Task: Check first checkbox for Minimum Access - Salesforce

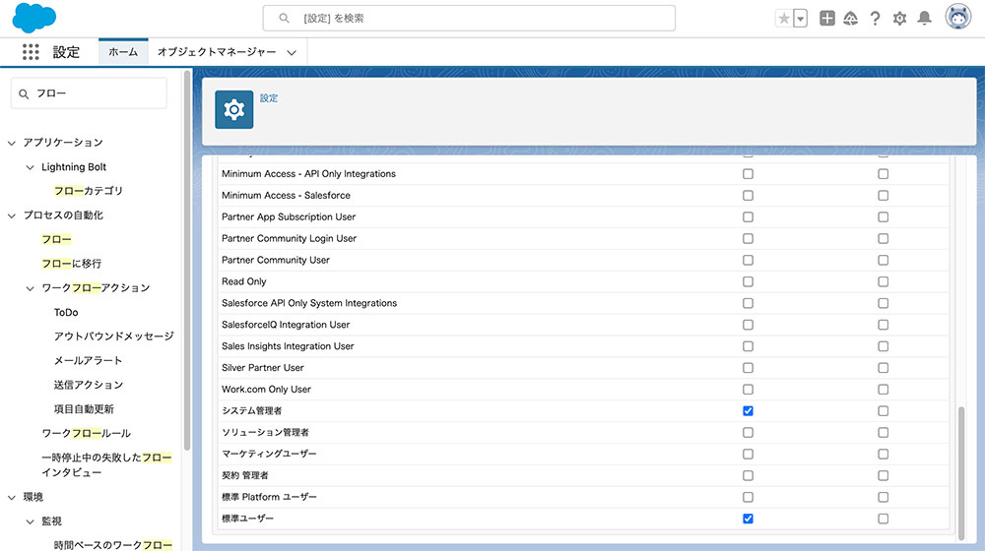Action: point(748,196)
